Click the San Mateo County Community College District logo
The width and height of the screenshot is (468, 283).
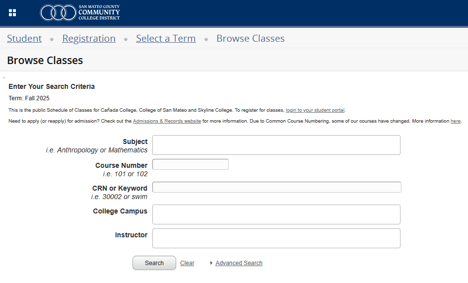click(x=80, y=12)
